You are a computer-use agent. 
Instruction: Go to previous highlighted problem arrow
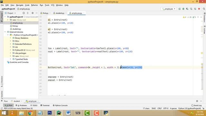(198, 17)
